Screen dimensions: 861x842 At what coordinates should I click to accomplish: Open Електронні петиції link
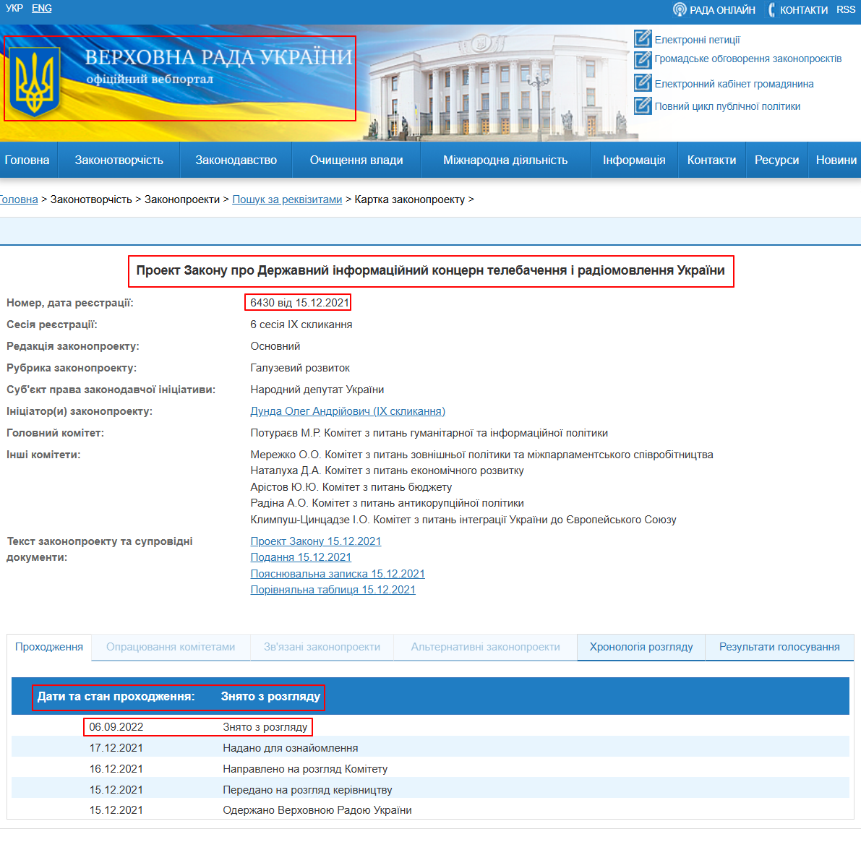pyautogui.click(x=697, y=40)
